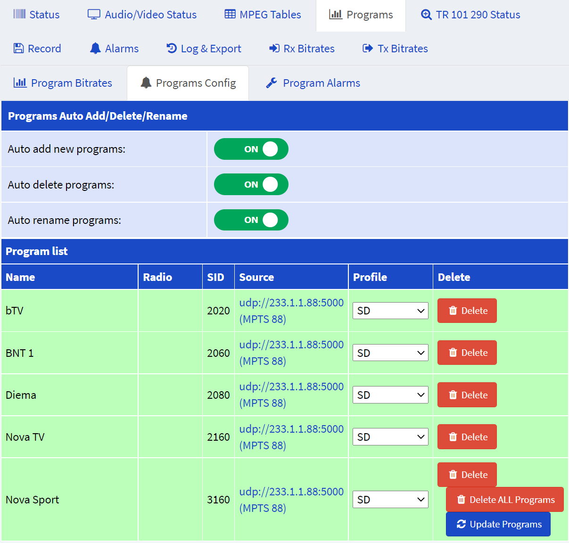
Task: Disable the Auto rename programs toggle
Action: [x=251, y=220]
